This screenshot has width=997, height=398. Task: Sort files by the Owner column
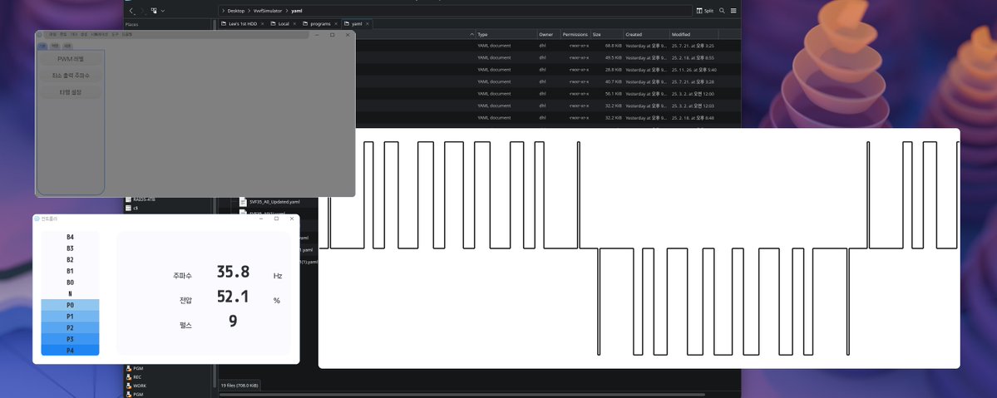pos(549,34)
